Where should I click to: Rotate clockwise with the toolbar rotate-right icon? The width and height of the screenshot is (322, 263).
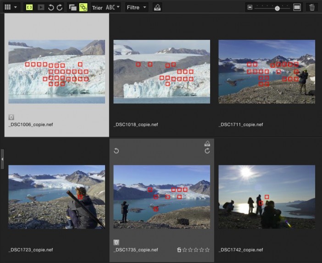click(60, 7)
